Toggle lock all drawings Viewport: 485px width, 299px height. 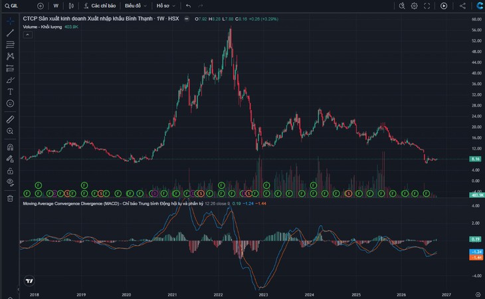pyautogui.click(x=10, y=171)
